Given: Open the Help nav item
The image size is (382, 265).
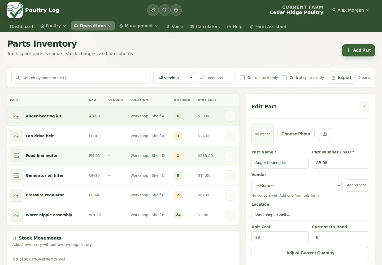Looking at the screenshot, I should coord(235,26).
